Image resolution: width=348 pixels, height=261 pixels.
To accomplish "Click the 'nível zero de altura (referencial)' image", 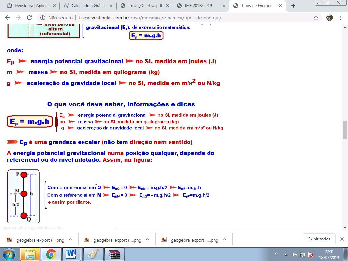I will pos(43,31).
